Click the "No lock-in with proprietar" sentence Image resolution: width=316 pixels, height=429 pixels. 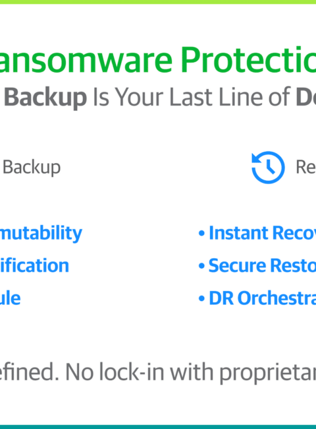click(x=191, y=372)
